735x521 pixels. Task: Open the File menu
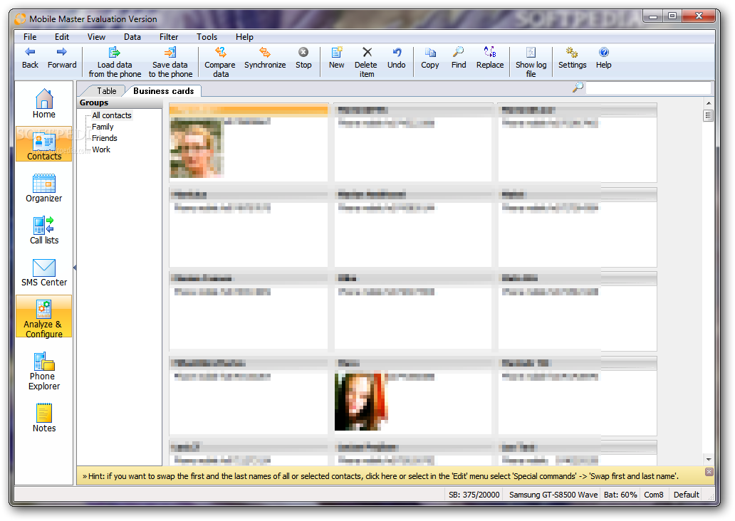point(30,36)
